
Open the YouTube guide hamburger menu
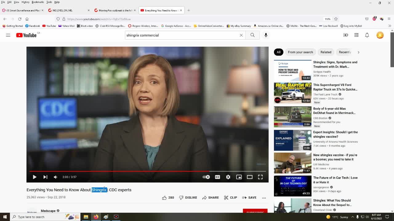coord(8,35)
